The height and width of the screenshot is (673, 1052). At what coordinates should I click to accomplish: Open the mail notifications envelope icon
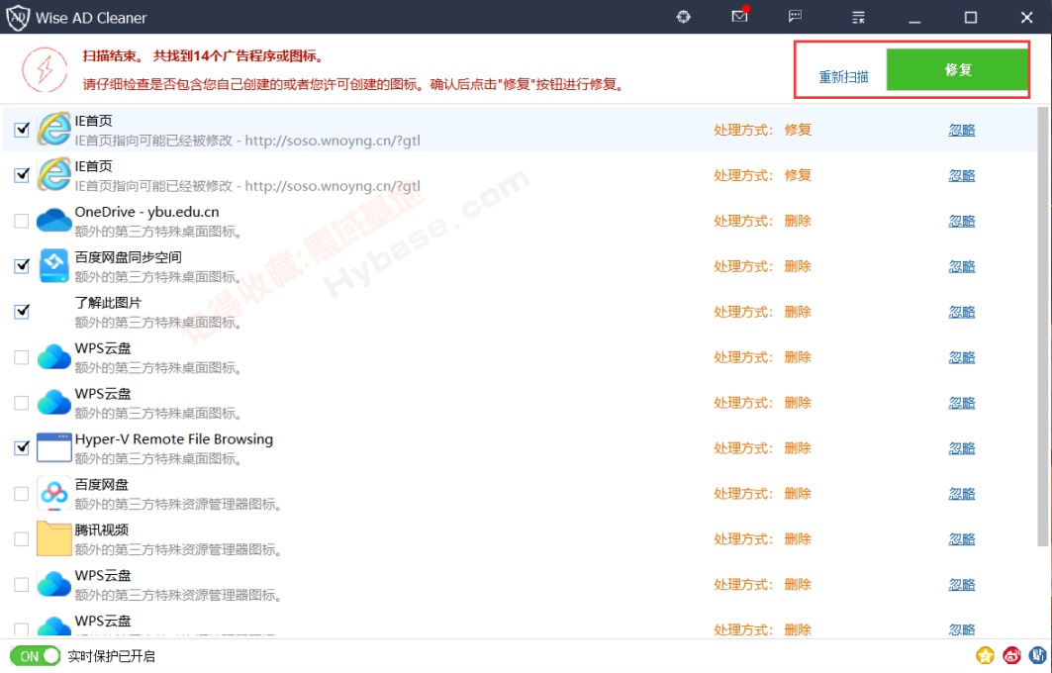point(740,16)
